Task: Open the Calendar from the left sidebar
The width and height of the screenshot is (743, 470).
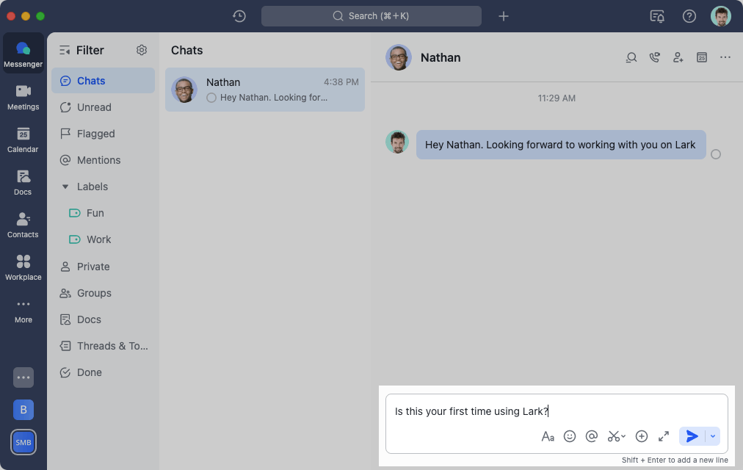Action: coord(23,140)
